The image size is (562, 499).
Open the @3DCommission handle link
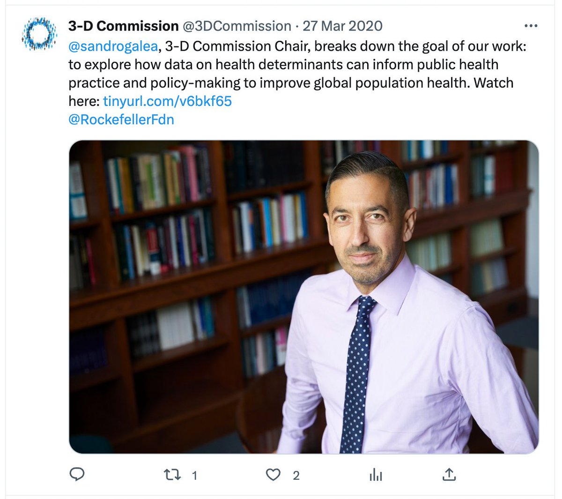click(x=237, y=26)
